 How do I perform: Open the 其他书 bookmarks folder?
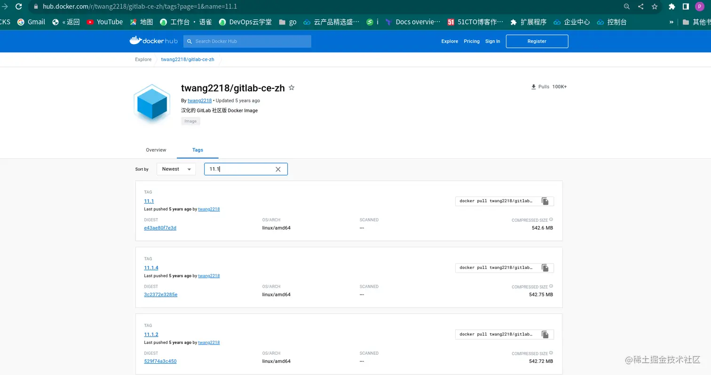(x=696, y=22)
